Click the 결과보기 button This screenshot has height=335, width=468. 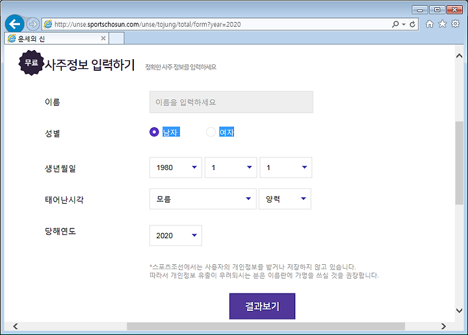tap(262, 306)
